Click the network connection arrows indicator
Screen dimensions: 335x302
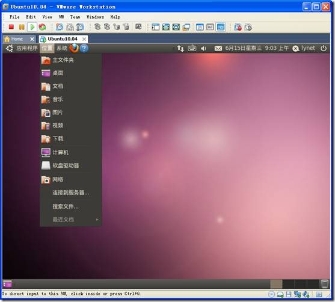point(180,48)
